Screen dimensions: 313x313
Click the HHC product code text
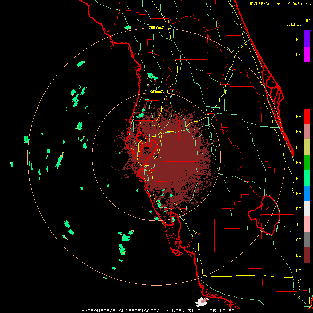(306, 21)
